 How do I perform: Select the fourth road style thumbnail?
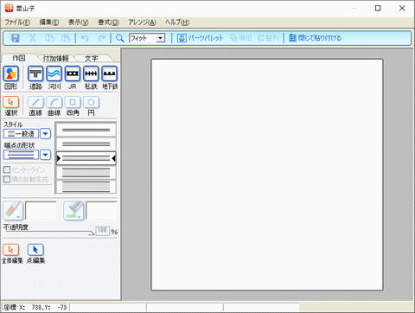pyautogui.click(x=86, y=172)
